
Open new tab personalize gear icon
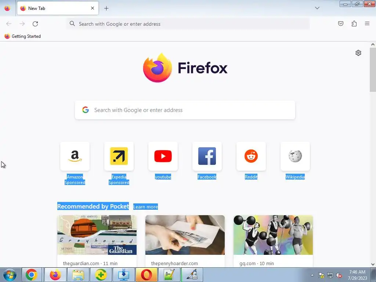coord(358,53)
